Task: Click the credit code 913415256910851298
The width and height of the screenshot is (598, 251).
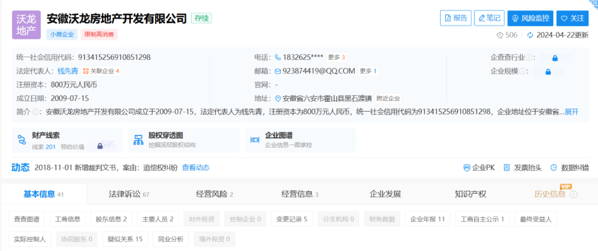Action: 115,57
